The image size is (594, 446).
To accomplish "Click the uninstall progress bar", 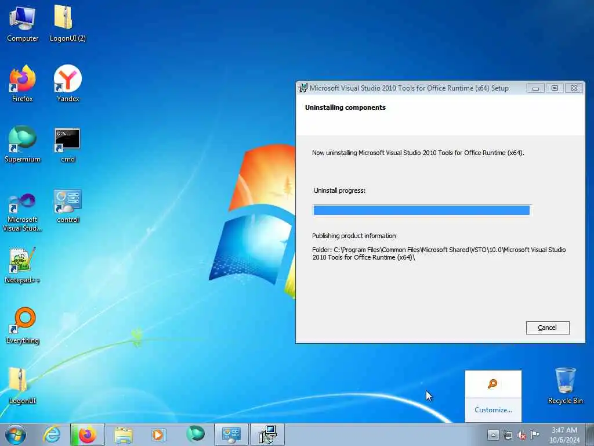I will click(422, 210).
